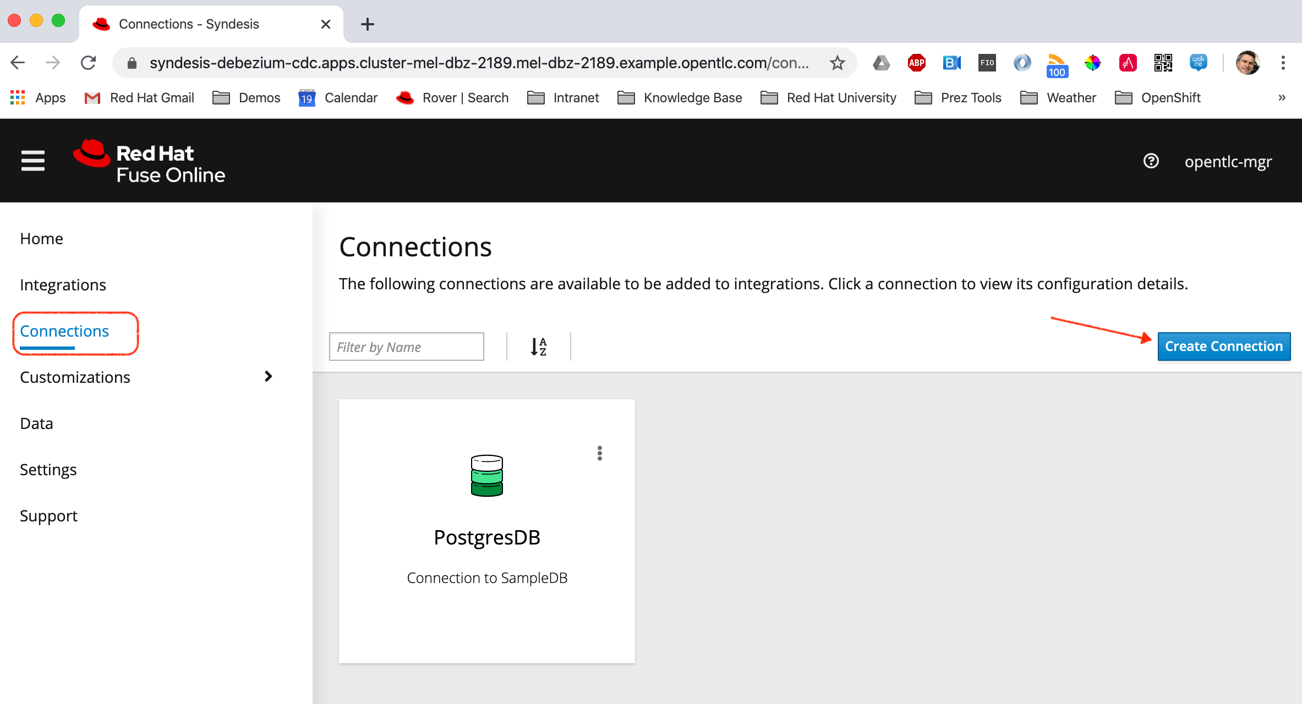
Task: Open the OpenShift bookmark folder
Action: pyautogui.click(x=1158, y=98)
